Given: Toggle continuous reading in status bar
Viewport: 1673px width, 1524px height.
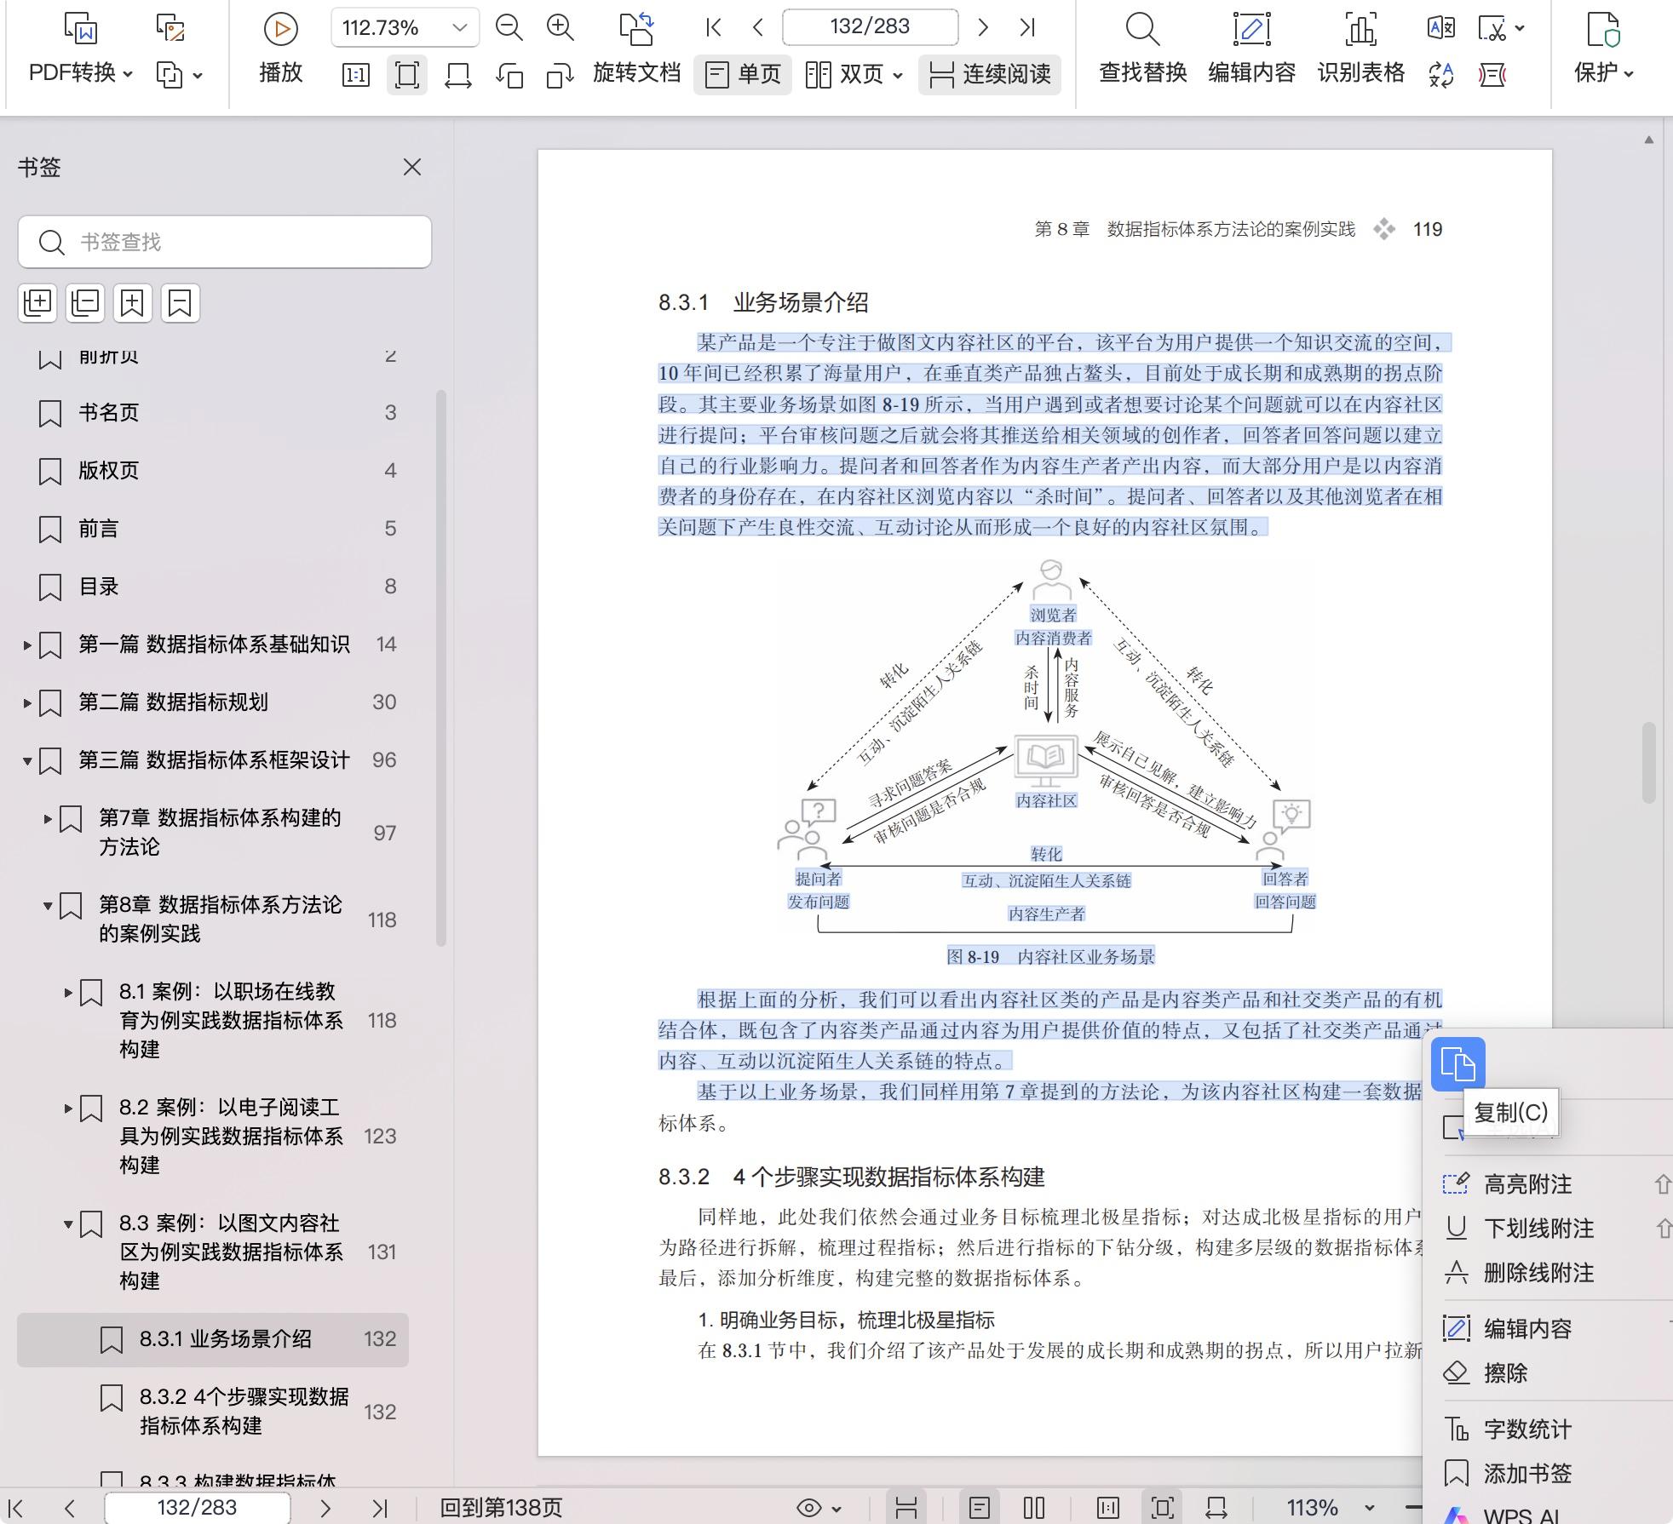Looking at the screenshot, I should [x=906, y=1508].
